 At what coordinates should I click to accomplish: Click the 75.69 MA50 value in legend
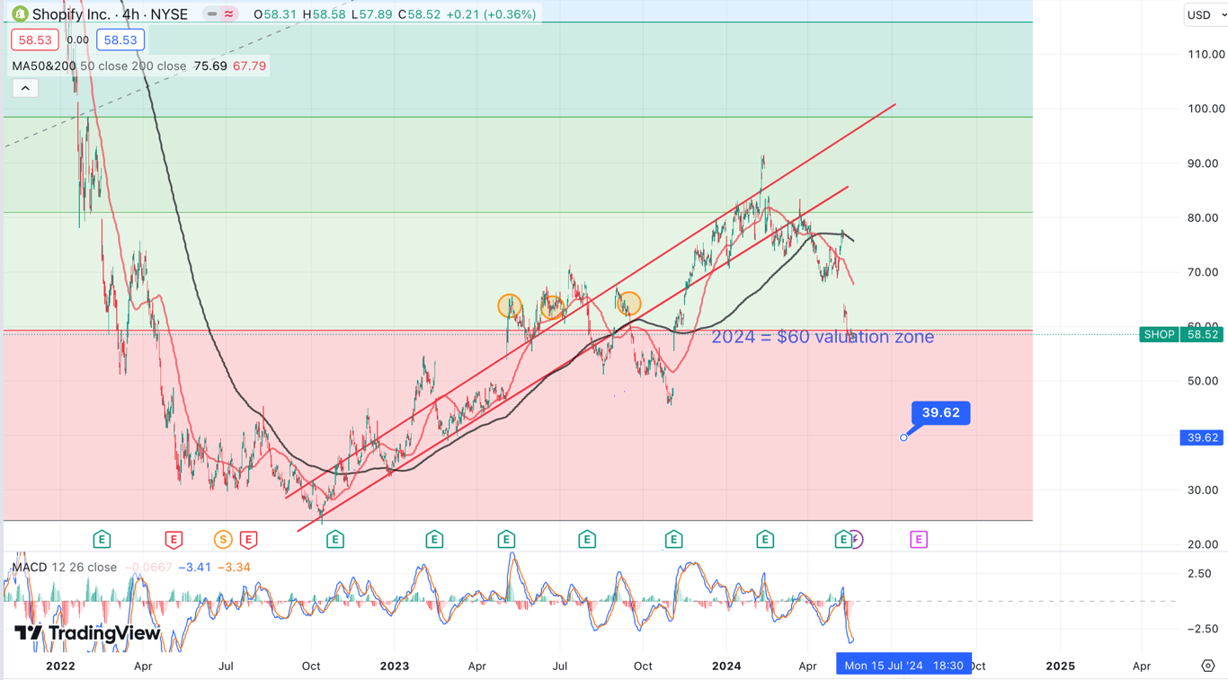(x=210, y=66)
